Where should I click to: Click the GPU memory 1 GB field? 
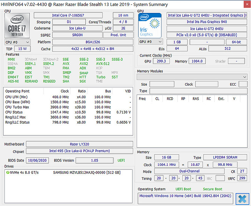(x=177, y=42)
